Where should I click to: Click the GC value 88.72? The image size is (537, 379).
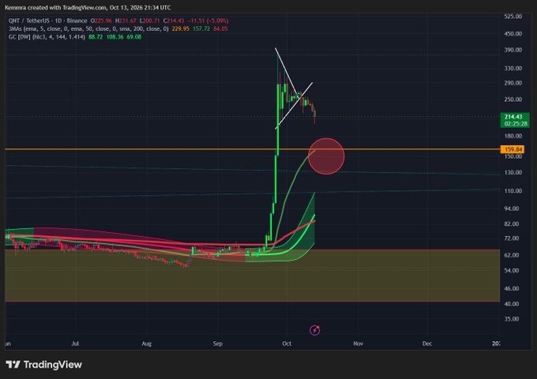click(x=96, y=36)
